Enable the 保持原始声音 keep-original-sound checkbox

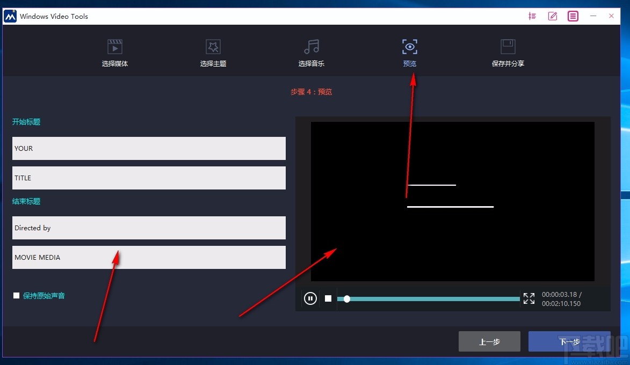click(x=16, y=295)
